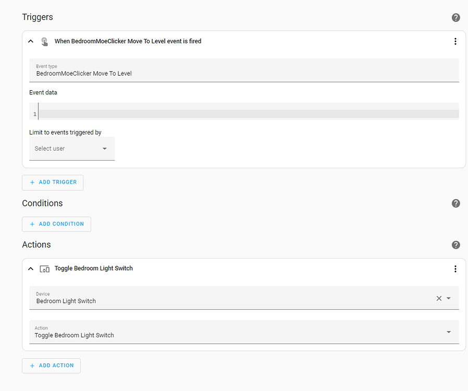
Task: Click the event trigger hand icon
Action: (x=44, y=42)
